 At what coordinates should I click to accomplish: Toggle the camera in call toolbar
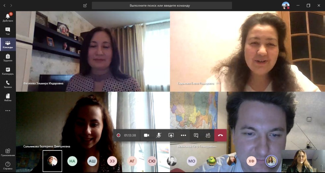(147, 135)
